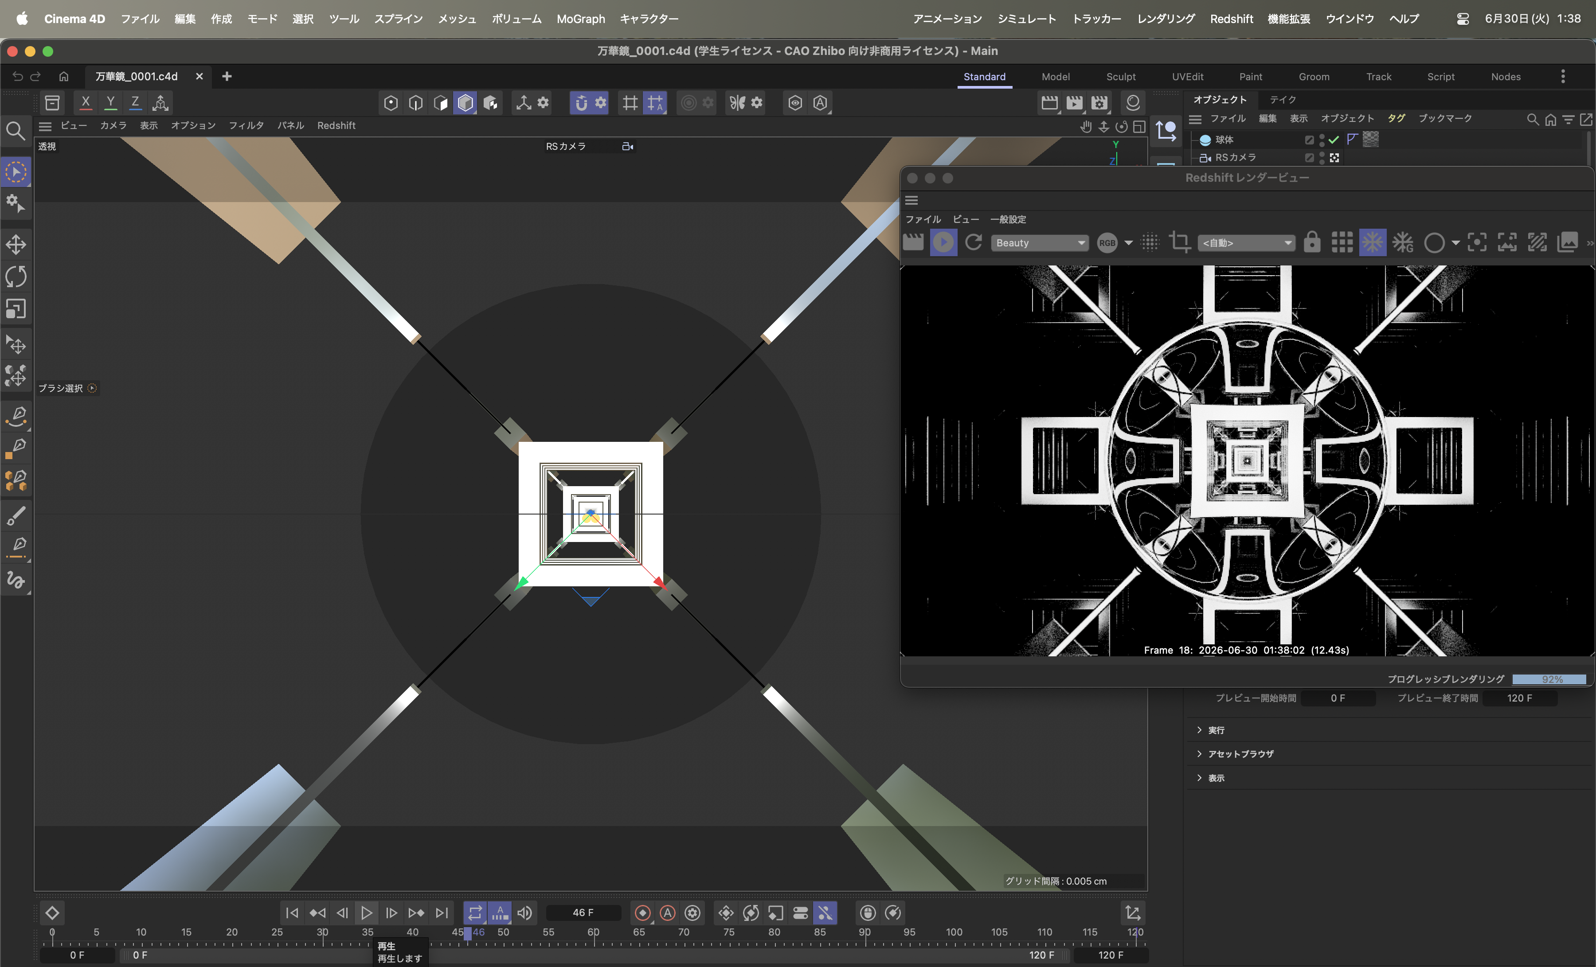The height and width of the screenshot is (967, 1596).
Task: Play the animation forward
Action: click(367, 913)
